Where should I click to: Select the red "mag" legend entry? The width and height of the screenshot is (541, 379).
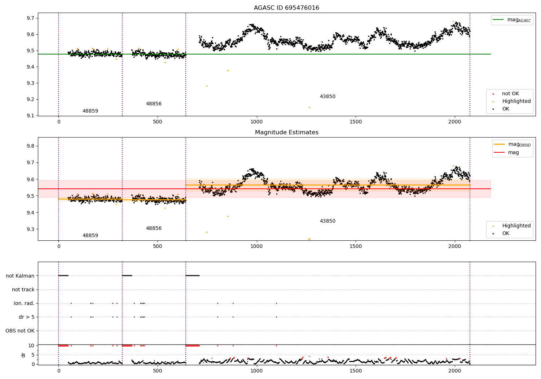[506, 153]
